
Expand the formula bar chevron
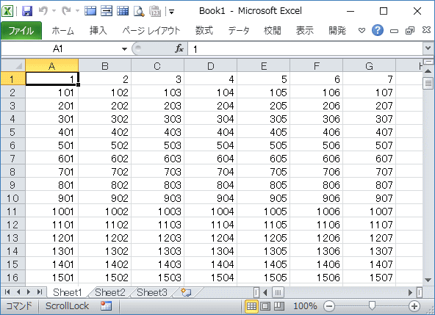coord(428,48)
